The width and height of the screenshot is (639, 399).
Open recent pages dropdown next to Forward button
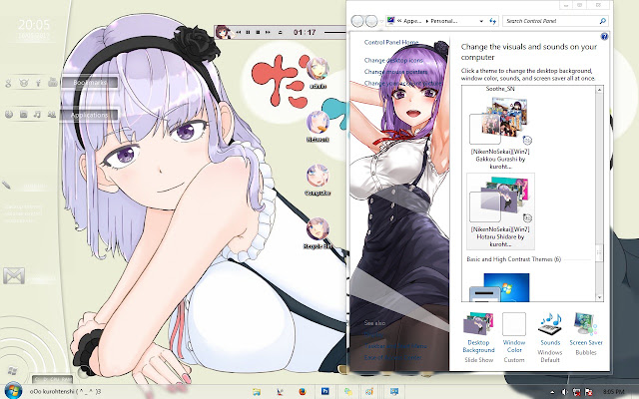pos(381,21)
